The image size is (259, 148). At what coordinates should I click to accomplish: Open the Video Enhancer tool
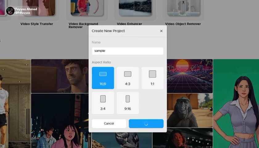129,24
